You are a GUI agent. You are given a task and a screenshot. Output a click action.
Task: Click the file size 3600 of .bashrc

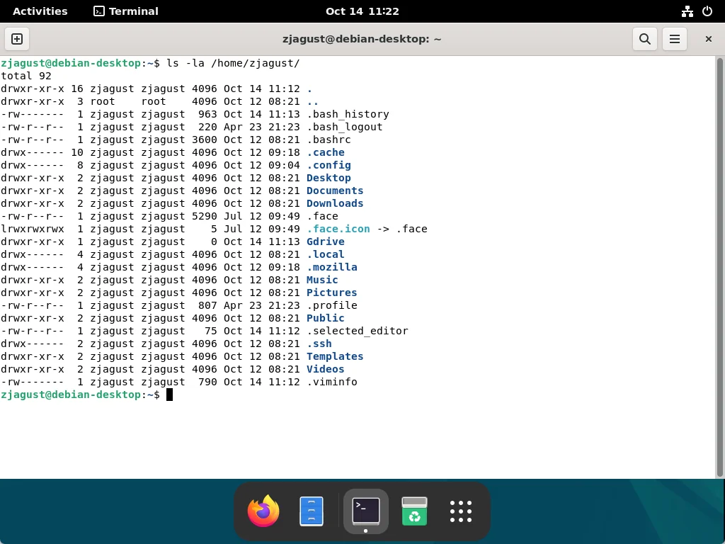tap(205, 140)
